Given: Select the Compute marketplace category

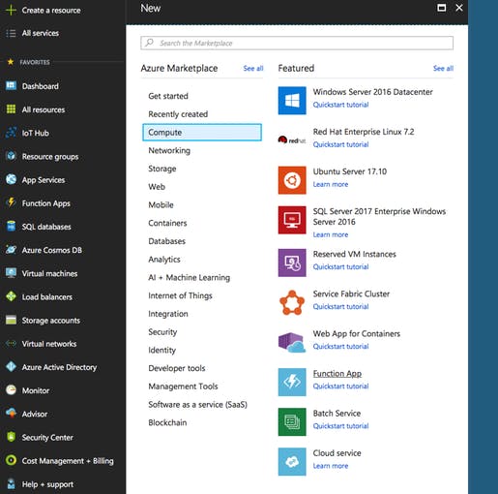Looking at the screenshot, I should click(202, 133).
